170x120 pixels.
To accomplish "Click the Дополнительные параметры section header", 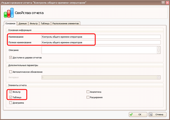I will point(23,65).
